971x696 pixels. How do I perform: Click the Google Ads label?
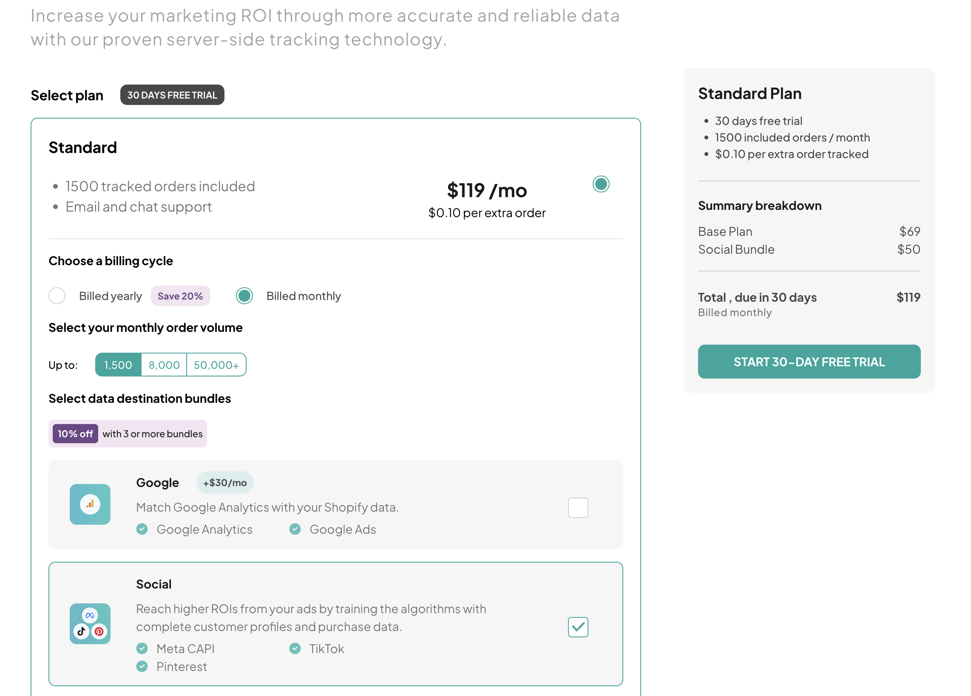click(x=343, y=529)
